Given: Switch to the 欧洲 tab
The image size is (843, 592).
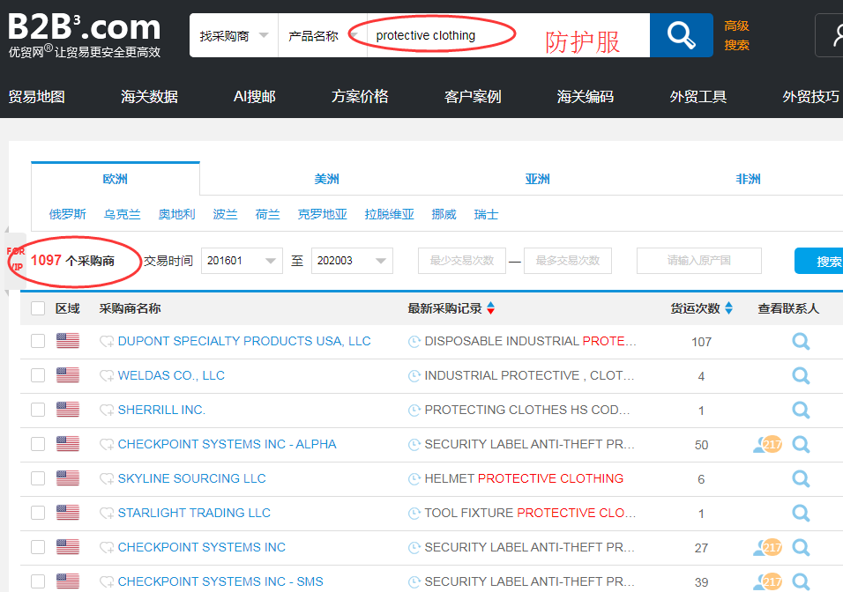Looking at the screenshot, I should (115, 179).
